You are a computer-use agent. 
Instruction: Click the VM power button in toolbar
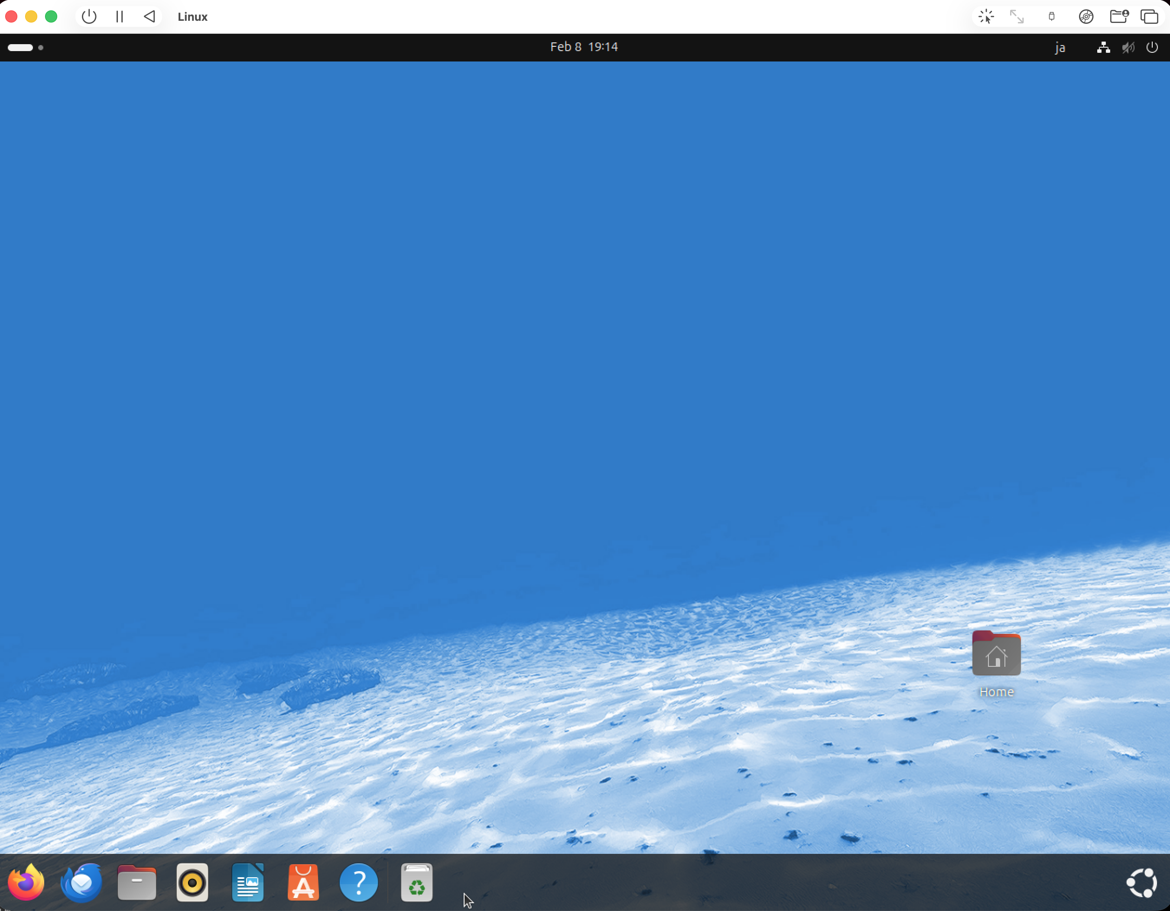pyautogui.click(x=89, y=16)
